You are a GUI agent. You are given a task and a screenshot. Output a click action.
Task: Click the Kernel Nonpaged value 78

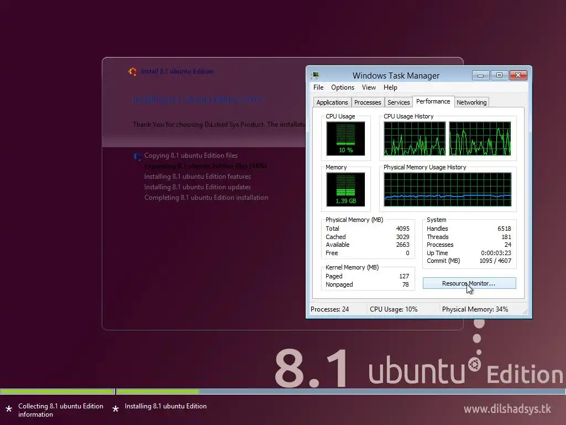coord(405,284)
